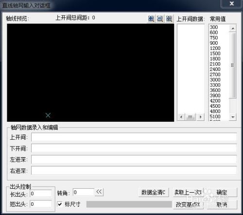243x215 pixels.
Task: Click the common values scroll down arrow
Action: (x=233, y=117)
